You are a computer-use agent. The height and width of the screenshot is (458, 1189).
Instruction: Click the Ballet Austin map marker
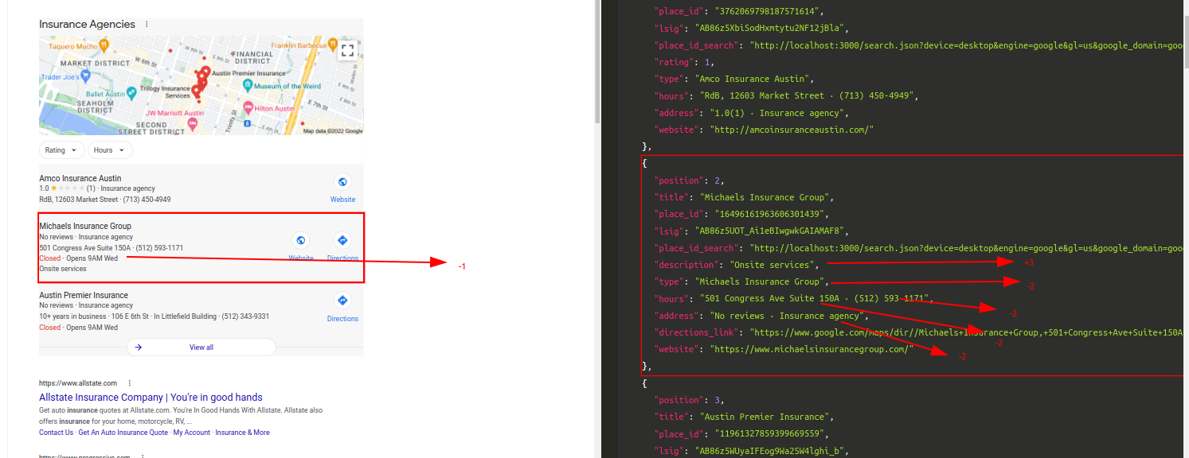point(132,93)
